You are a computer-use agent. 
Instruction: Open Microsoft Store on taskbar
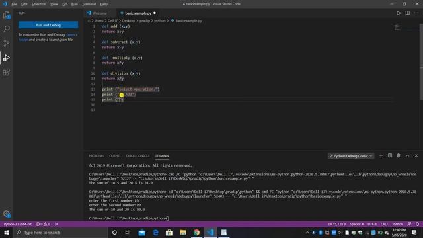point(169,232)
